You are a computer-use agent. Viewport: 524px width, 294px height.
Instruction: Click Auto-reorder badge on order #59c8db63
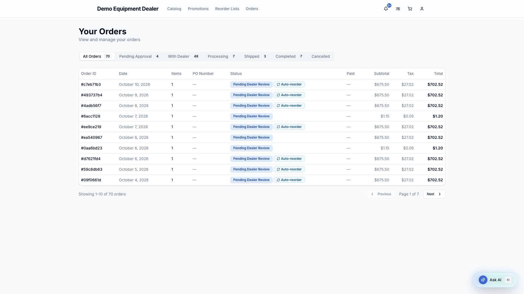point(289,169)
